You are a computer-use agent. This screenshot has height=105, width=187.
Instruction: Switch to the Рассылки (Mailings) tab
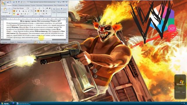pos(39,5)
